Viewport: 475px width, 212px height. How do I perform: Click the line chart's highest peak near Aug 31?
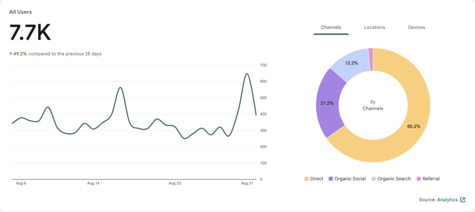[x=247, y=74]
